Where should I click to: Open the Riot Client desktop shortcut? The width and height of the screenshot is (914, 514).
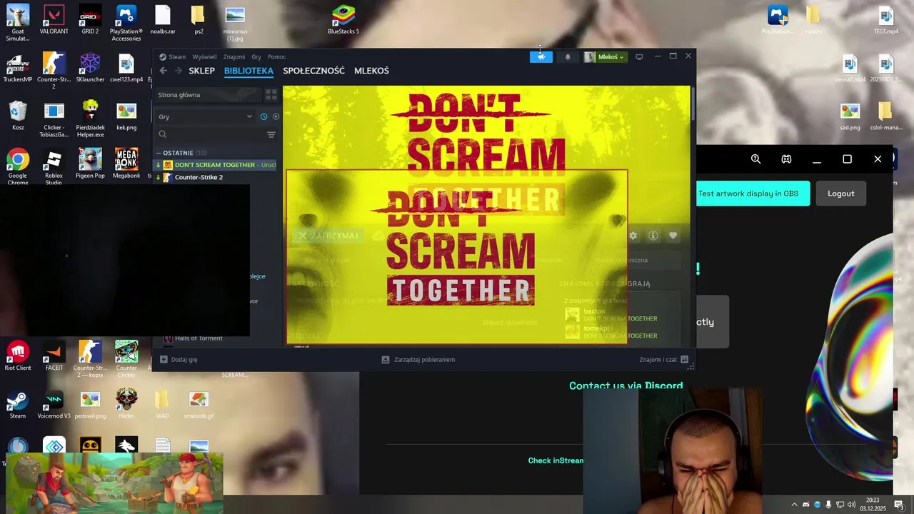coord(18,356)
